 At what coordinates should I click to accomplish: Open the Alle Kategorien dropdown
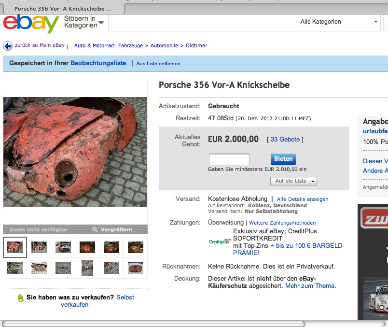(x=339, y=22)
